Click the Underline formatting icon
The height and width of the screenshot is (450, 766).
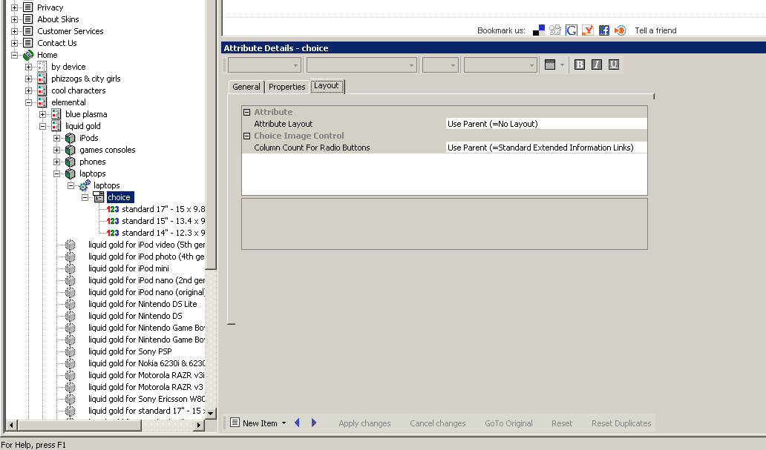pyautogui.click(x=614, y=64)
